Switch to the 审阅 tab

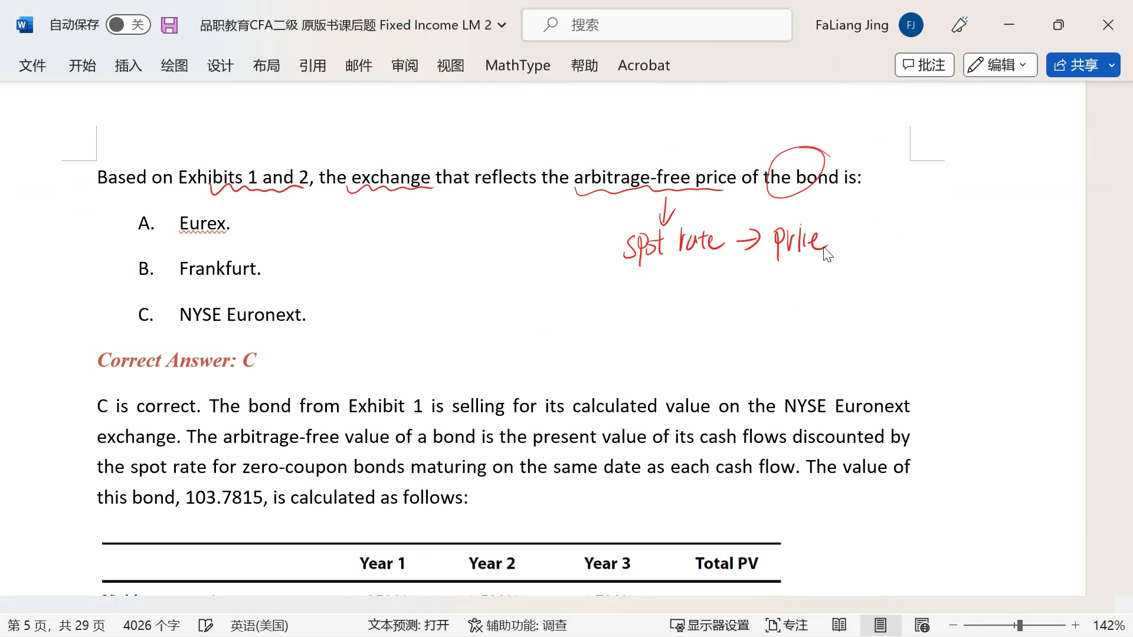(404, 65)
